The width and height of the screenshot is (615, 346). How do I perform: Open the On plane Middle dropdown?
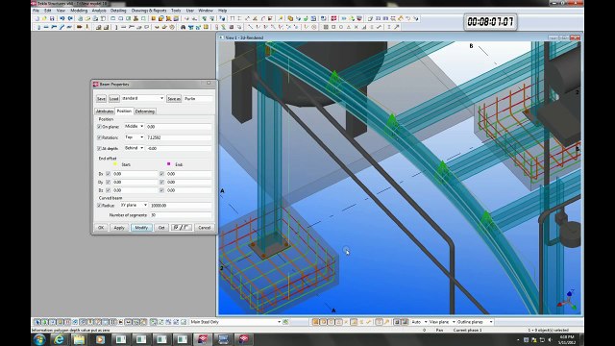pos(141,126)
